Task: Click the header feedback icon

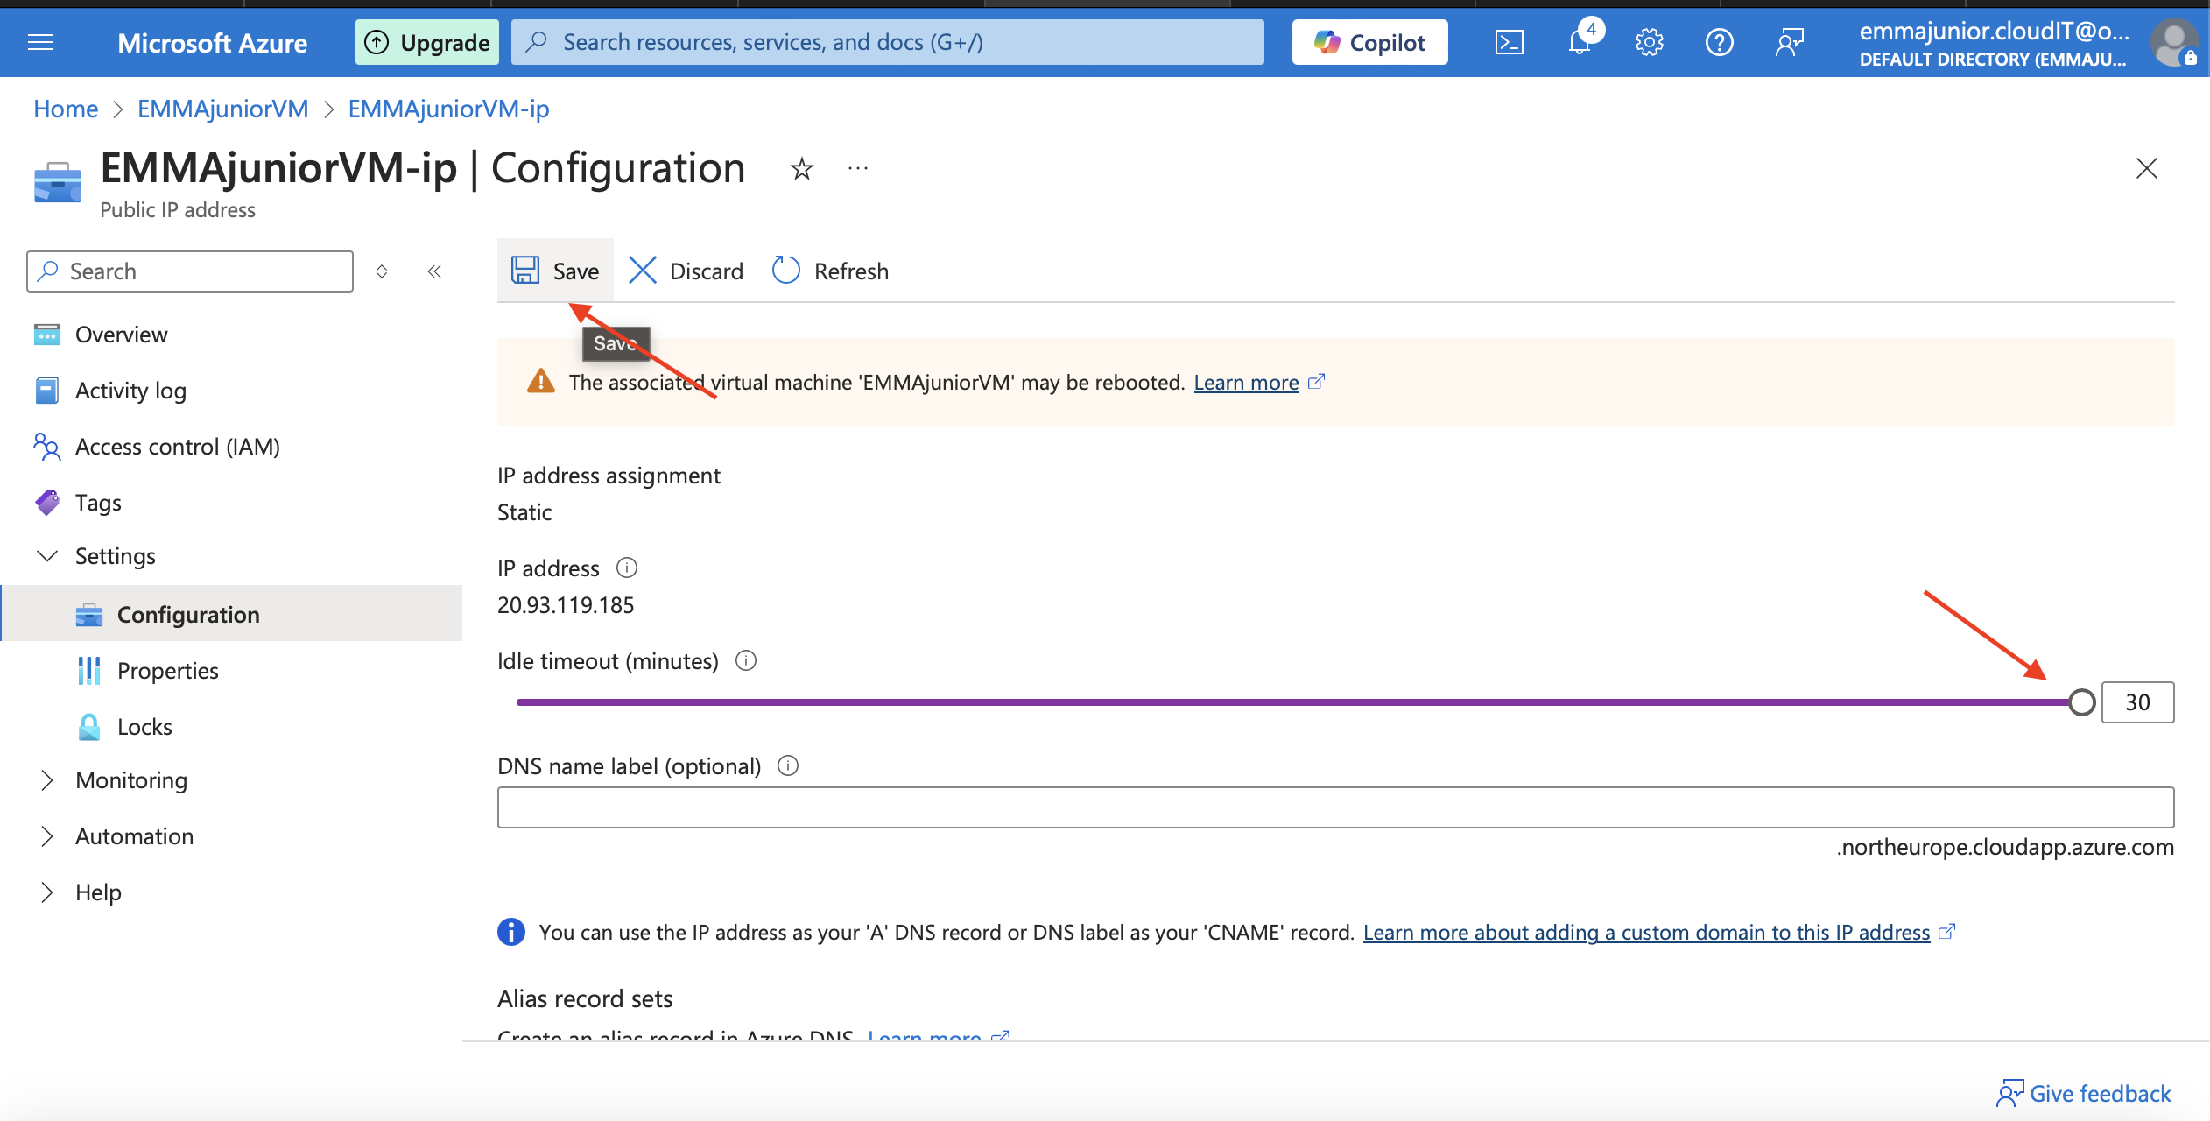Action: tap(1790, 42)
